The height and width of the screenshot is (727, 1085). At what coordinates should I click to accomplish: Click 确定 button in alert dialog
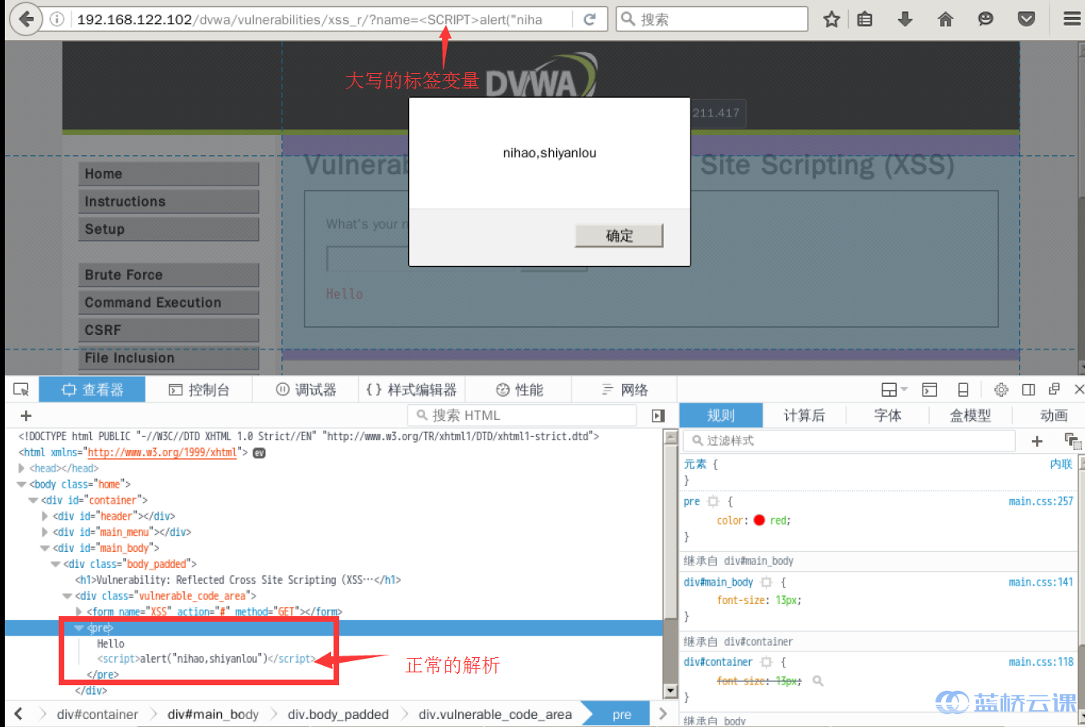(619, 235)
